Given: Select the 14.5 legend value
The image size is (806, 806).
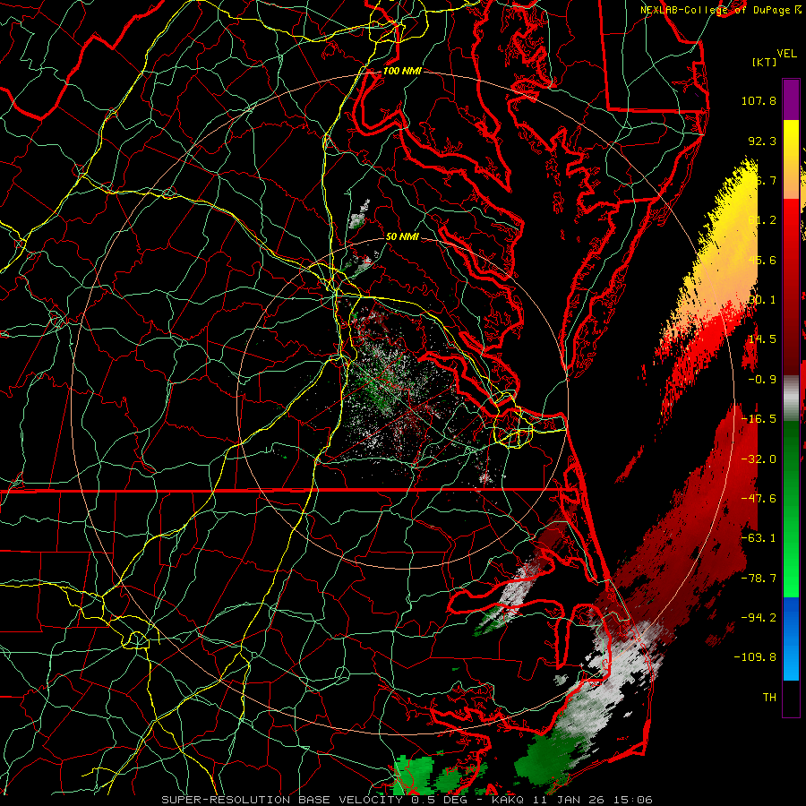Looking at the screenshot, I should click(x=762, y=339).
